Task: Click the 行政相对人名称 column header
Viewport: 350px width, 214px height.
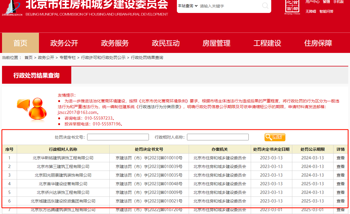Action: pos(63,149)
